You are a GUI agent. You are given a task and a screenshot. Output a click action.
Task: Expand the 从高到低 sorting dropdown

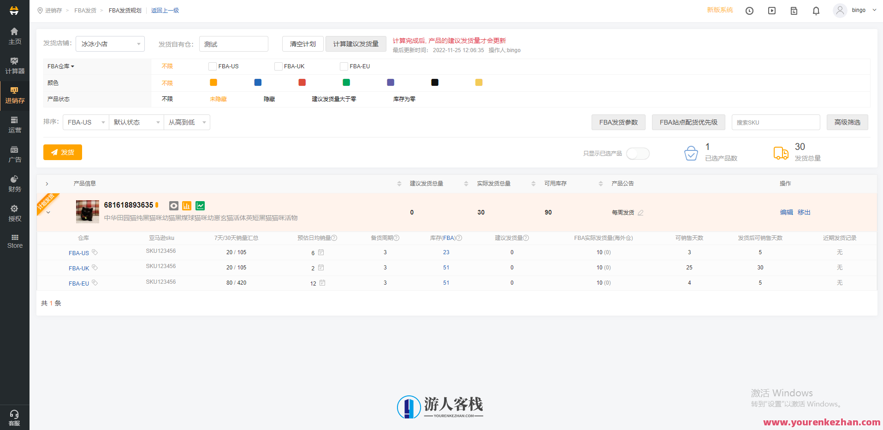tap(187, 122)
